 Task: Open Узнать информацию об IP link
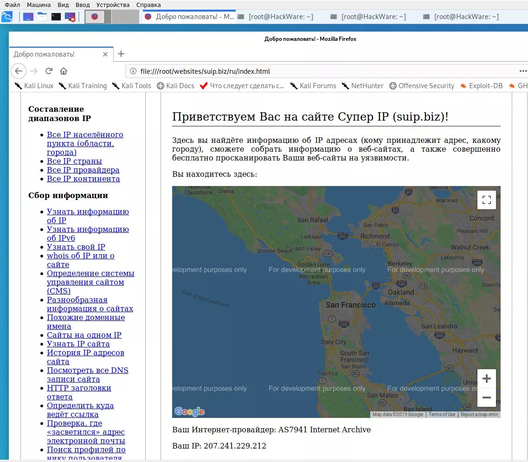(88, 216)
